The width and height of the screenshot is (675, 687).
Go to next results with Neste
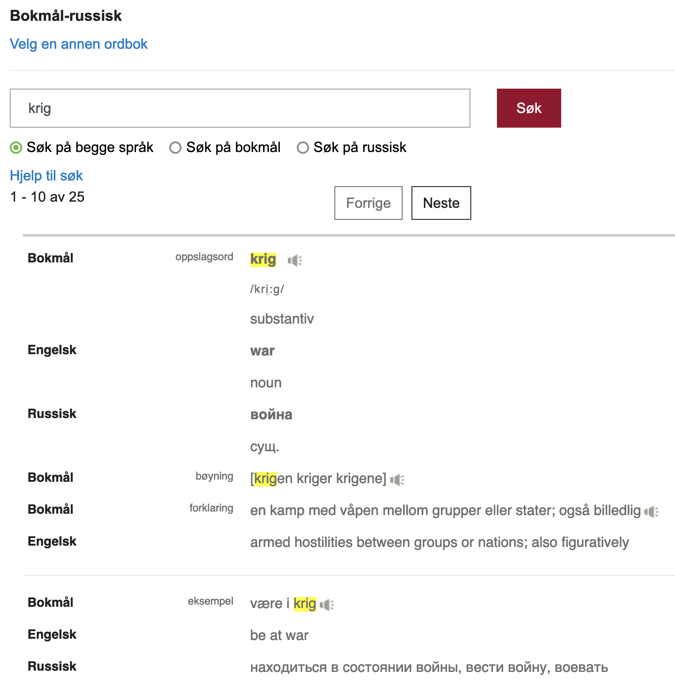(441, 203)
